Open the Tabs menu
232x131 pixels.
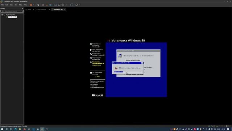pos(20,5)
